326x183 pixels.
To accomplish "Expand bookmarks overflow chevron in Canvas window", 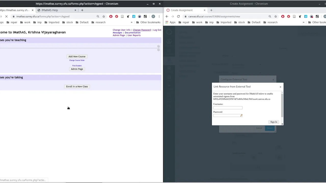I will point(303,22).
